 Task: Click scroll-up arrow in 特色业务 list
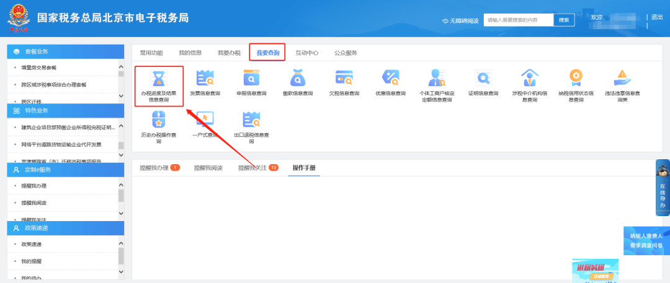pos(120,126)
